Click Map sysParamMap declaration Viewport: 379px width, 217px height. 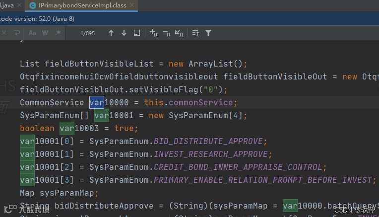(x=59, y=193)
